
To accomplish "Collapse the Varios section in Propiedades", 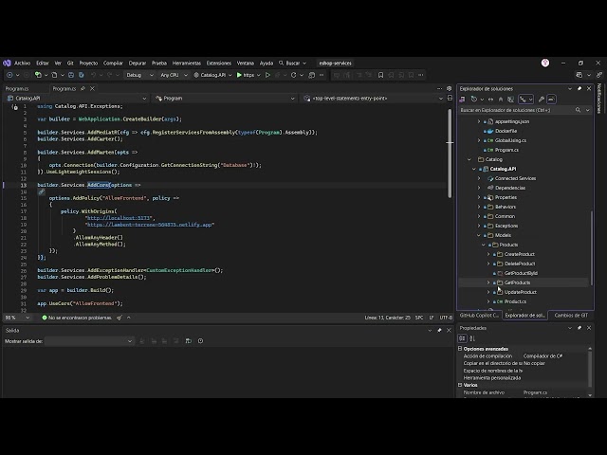I will tap(460, 385).
